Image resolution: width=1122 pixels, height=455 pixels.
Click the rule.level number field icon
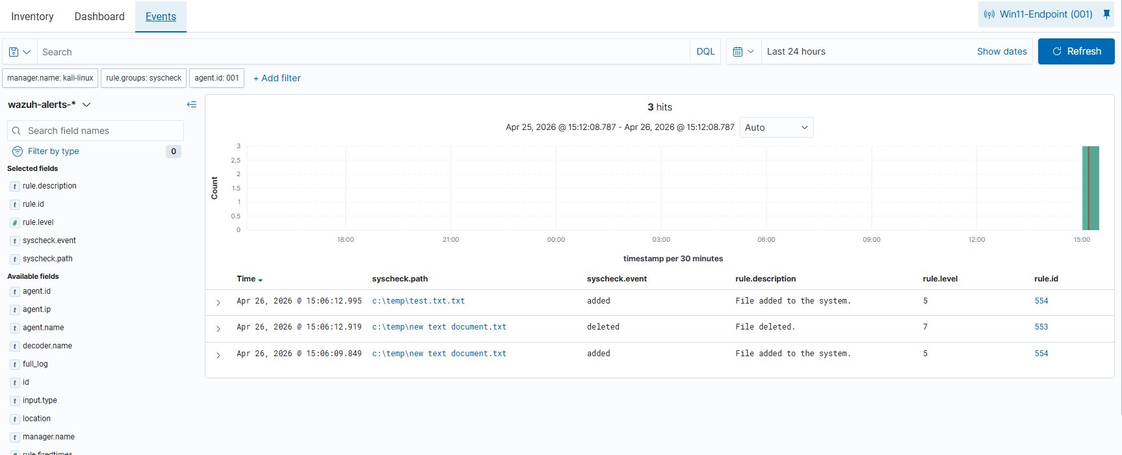point(15,223)
